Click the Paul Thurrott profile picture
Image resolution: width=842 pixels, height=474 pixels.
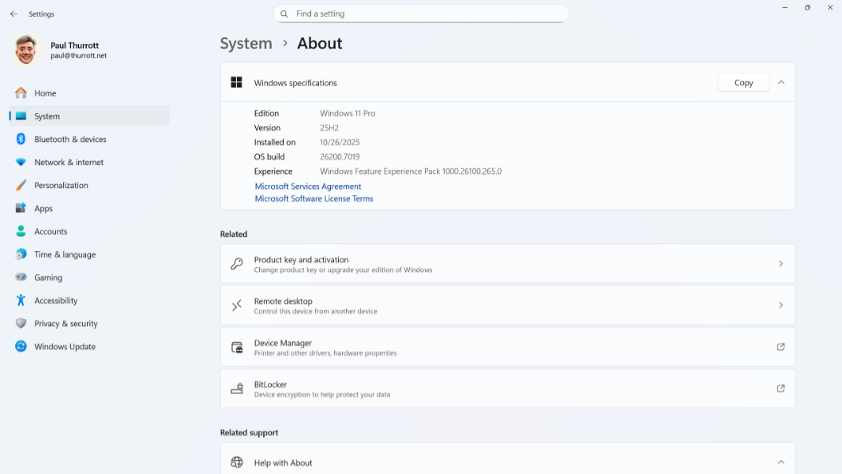[24, 50]
